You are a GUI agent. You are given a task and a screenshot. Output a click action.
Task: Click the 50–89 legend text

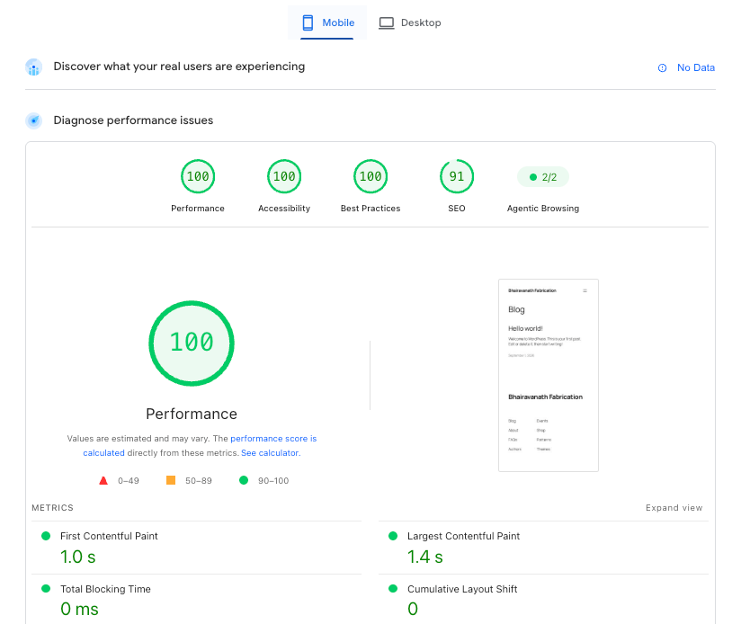199,481
